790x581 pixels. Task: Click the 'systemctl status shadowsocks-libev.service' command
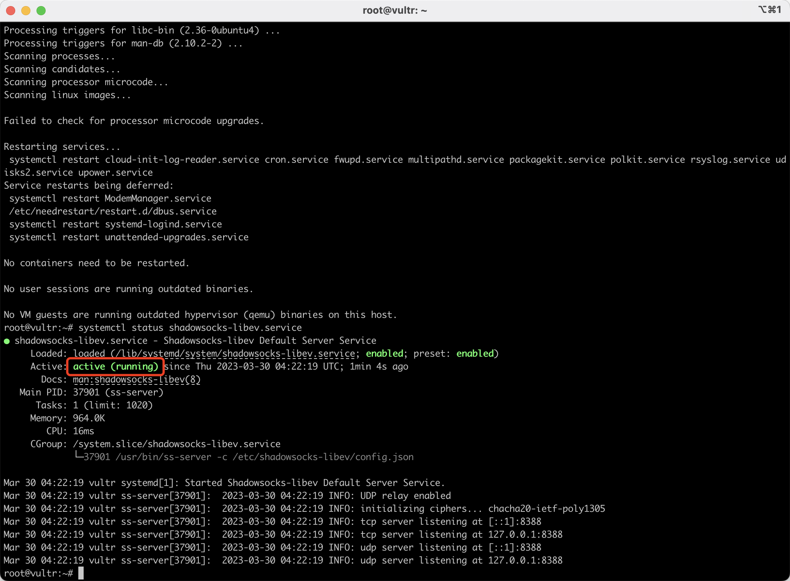tap(190, 328)
